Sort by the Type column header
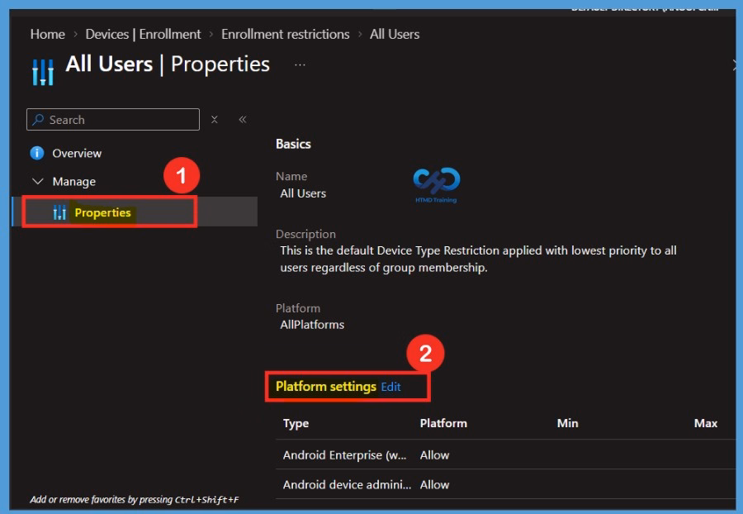Screen dimensions: 743x514 tap(296, 423)
